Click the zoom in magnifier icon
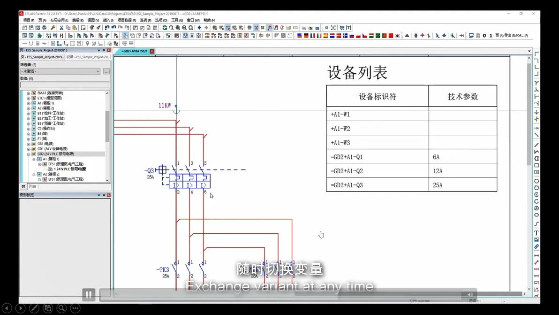 tap(178, 28)
